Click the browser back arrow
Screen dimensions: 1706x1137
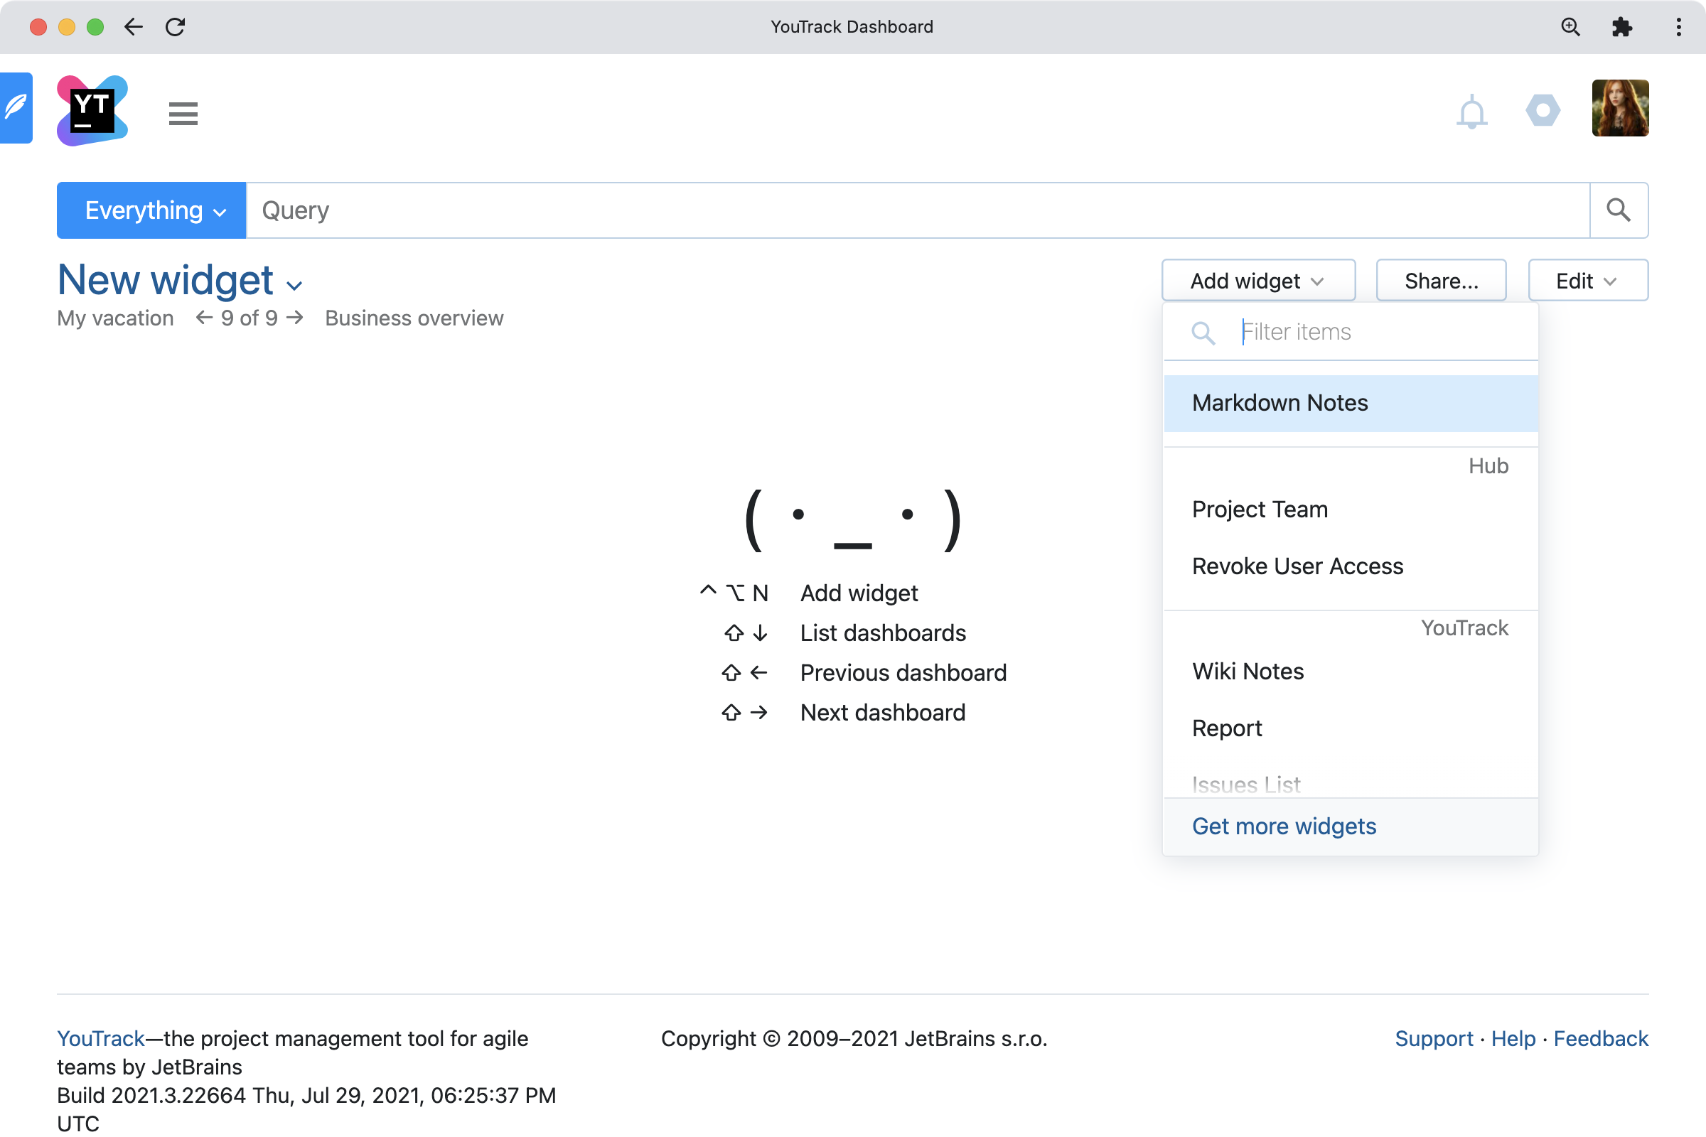(x=134, y=27)
